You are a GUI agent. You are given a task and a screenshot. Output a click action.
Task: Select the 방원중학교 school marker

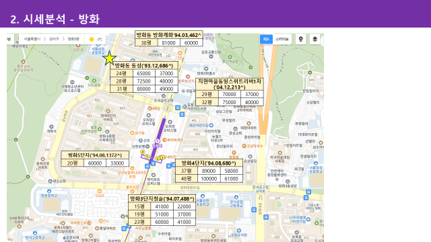[x=49, y=191]
